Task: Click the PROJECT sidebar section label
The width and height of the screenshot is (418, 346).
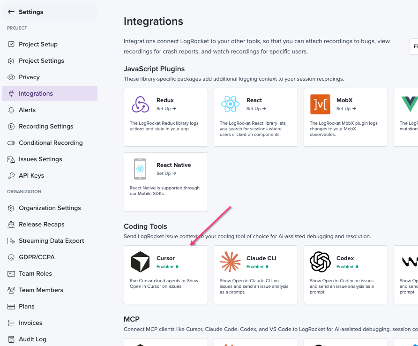Action: [17, 28]
